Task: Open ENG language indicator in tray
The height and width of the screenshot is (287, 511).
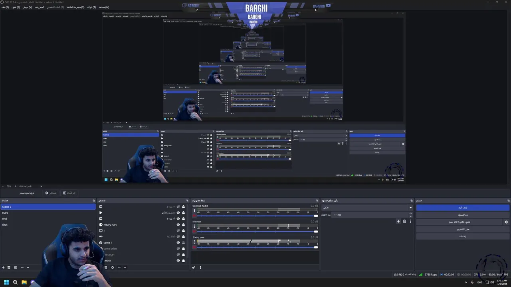Action: click(x=480, y=282)
